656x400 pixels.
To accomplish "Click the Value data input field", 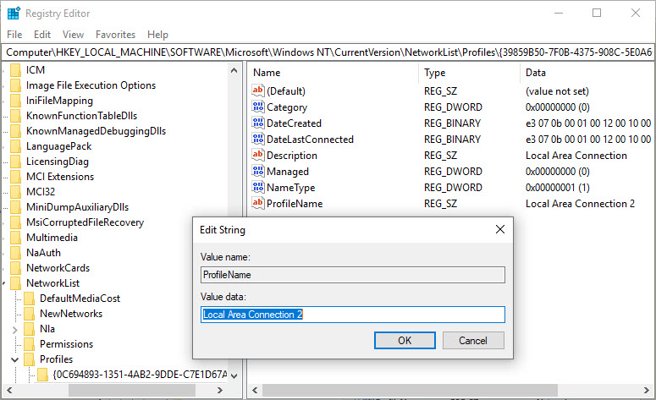I will click(x=353, y=315).
